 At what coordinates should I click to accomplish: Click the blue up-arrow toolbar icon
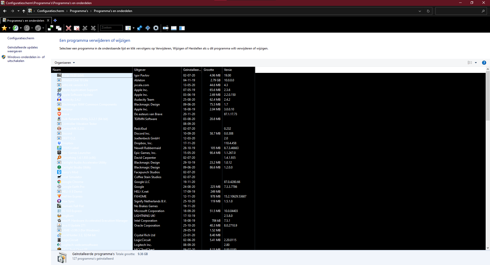pyautogui.click(x=148, y=28)
